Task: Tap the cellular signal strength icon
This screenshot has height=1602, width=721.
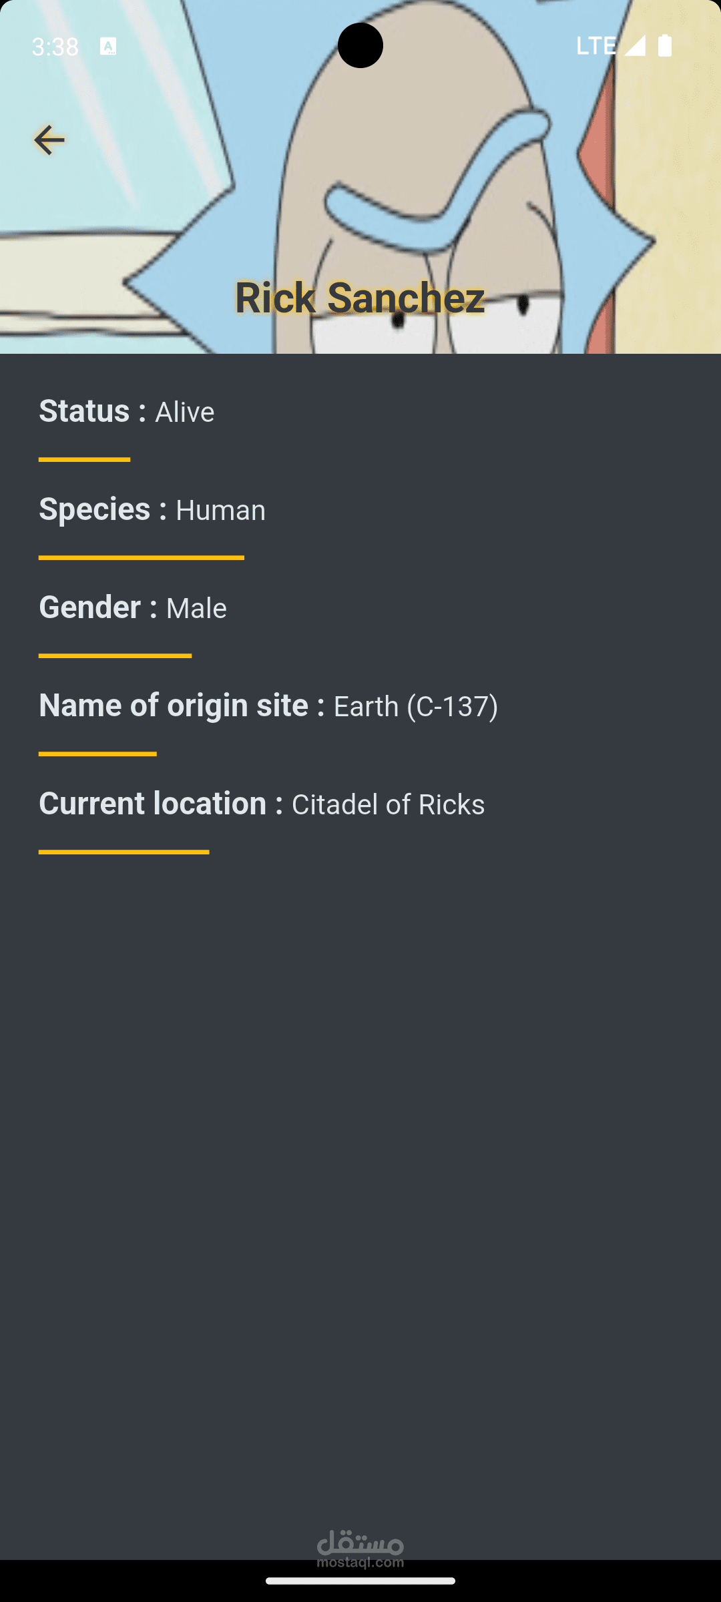Action: pyautogui.click(x=635, y=46)
